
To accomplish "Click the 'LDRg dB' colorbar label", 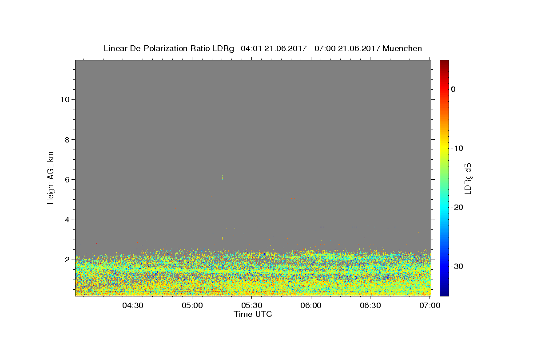I will pyautogui.click(x=467, y=178).
